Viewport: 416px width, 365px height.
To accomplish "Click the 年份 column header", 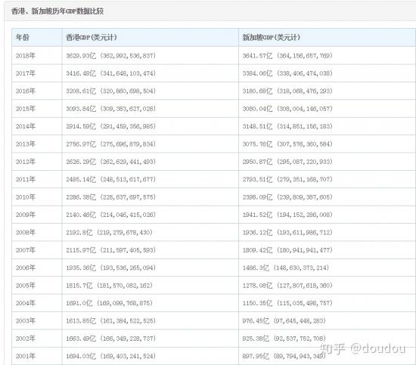I will click(22, 37).
